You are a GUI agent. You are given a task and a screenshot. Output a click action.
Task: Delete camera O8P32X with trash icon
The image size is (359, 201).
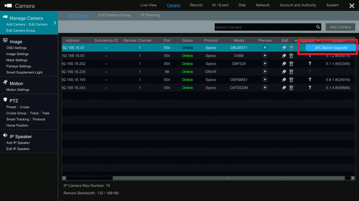(291, 64)
